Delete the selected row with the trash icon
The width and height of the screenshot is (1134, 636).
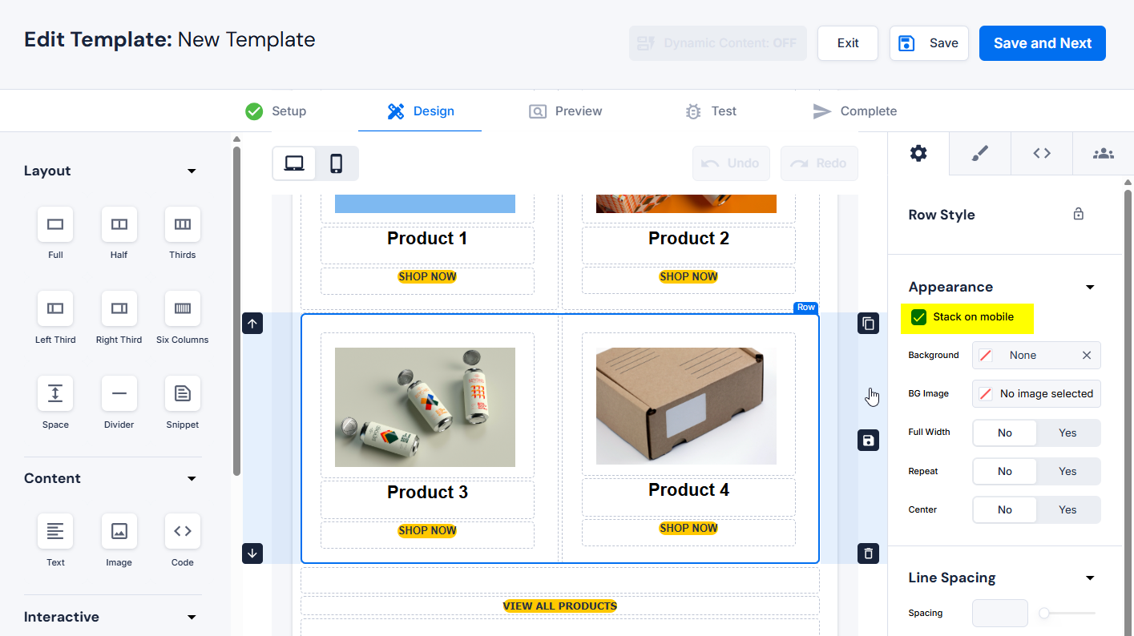869,553
